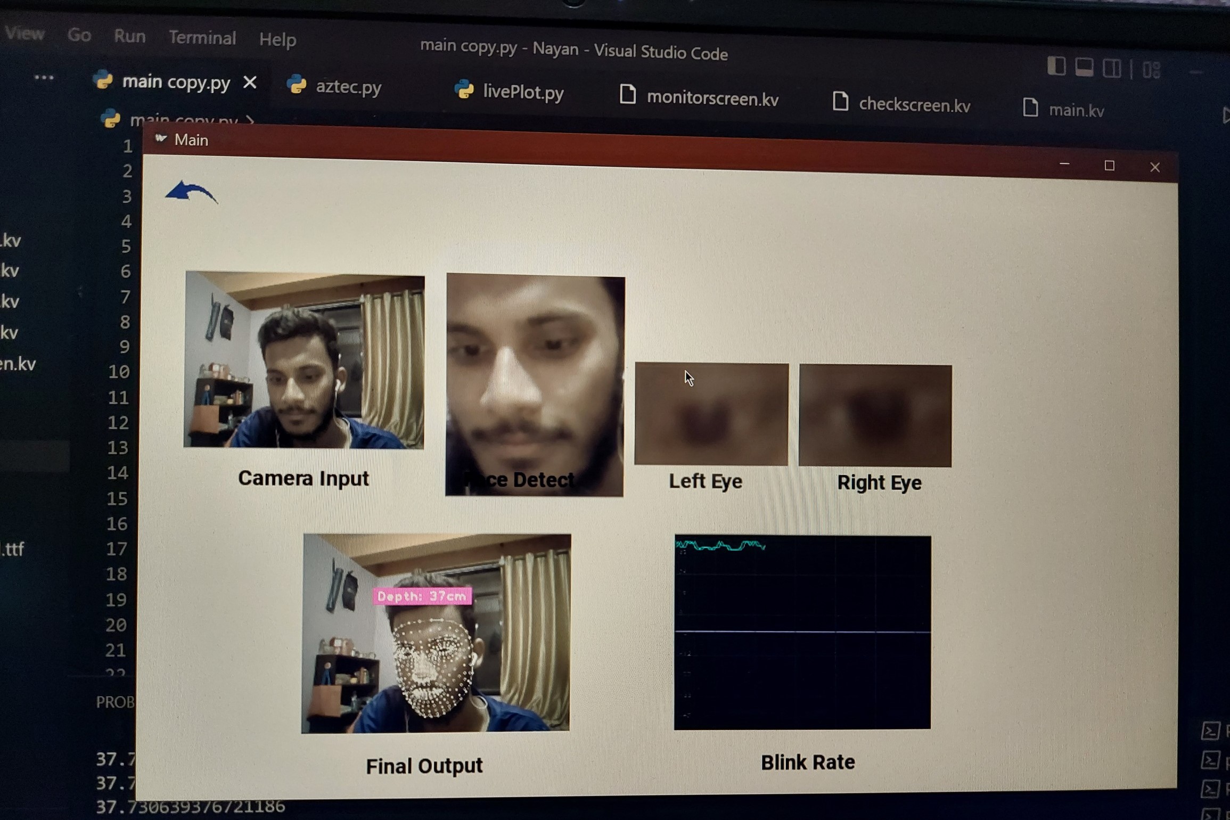1230x820 pixels.
Task: Select the main copy.py editor tab
Action: (176, 82)
